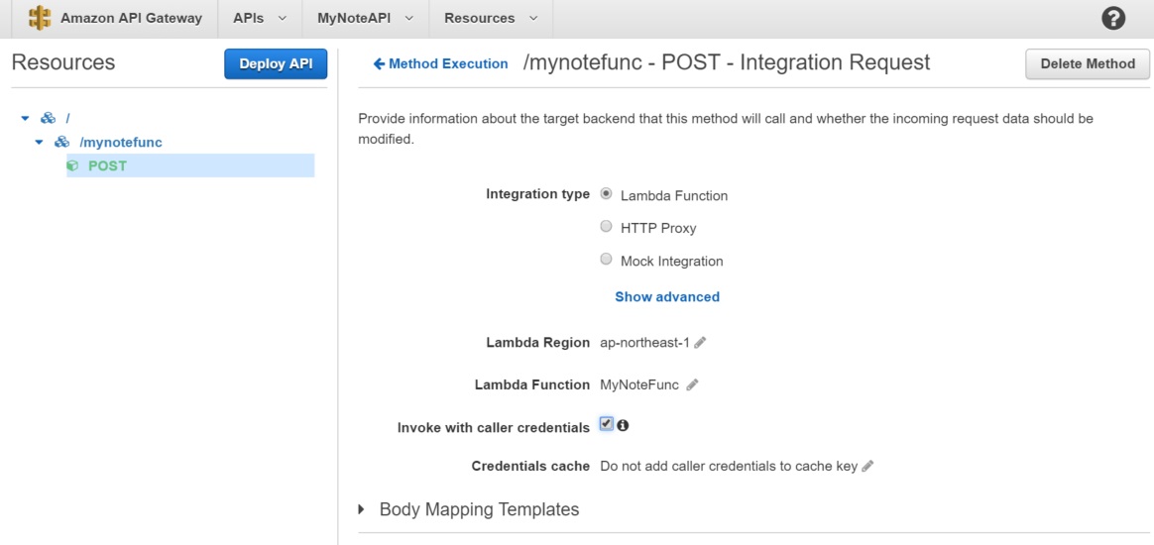Collapse the root / resource tree
The height and width of the screenshot is (545, 1154).
[x=26, y=119]
